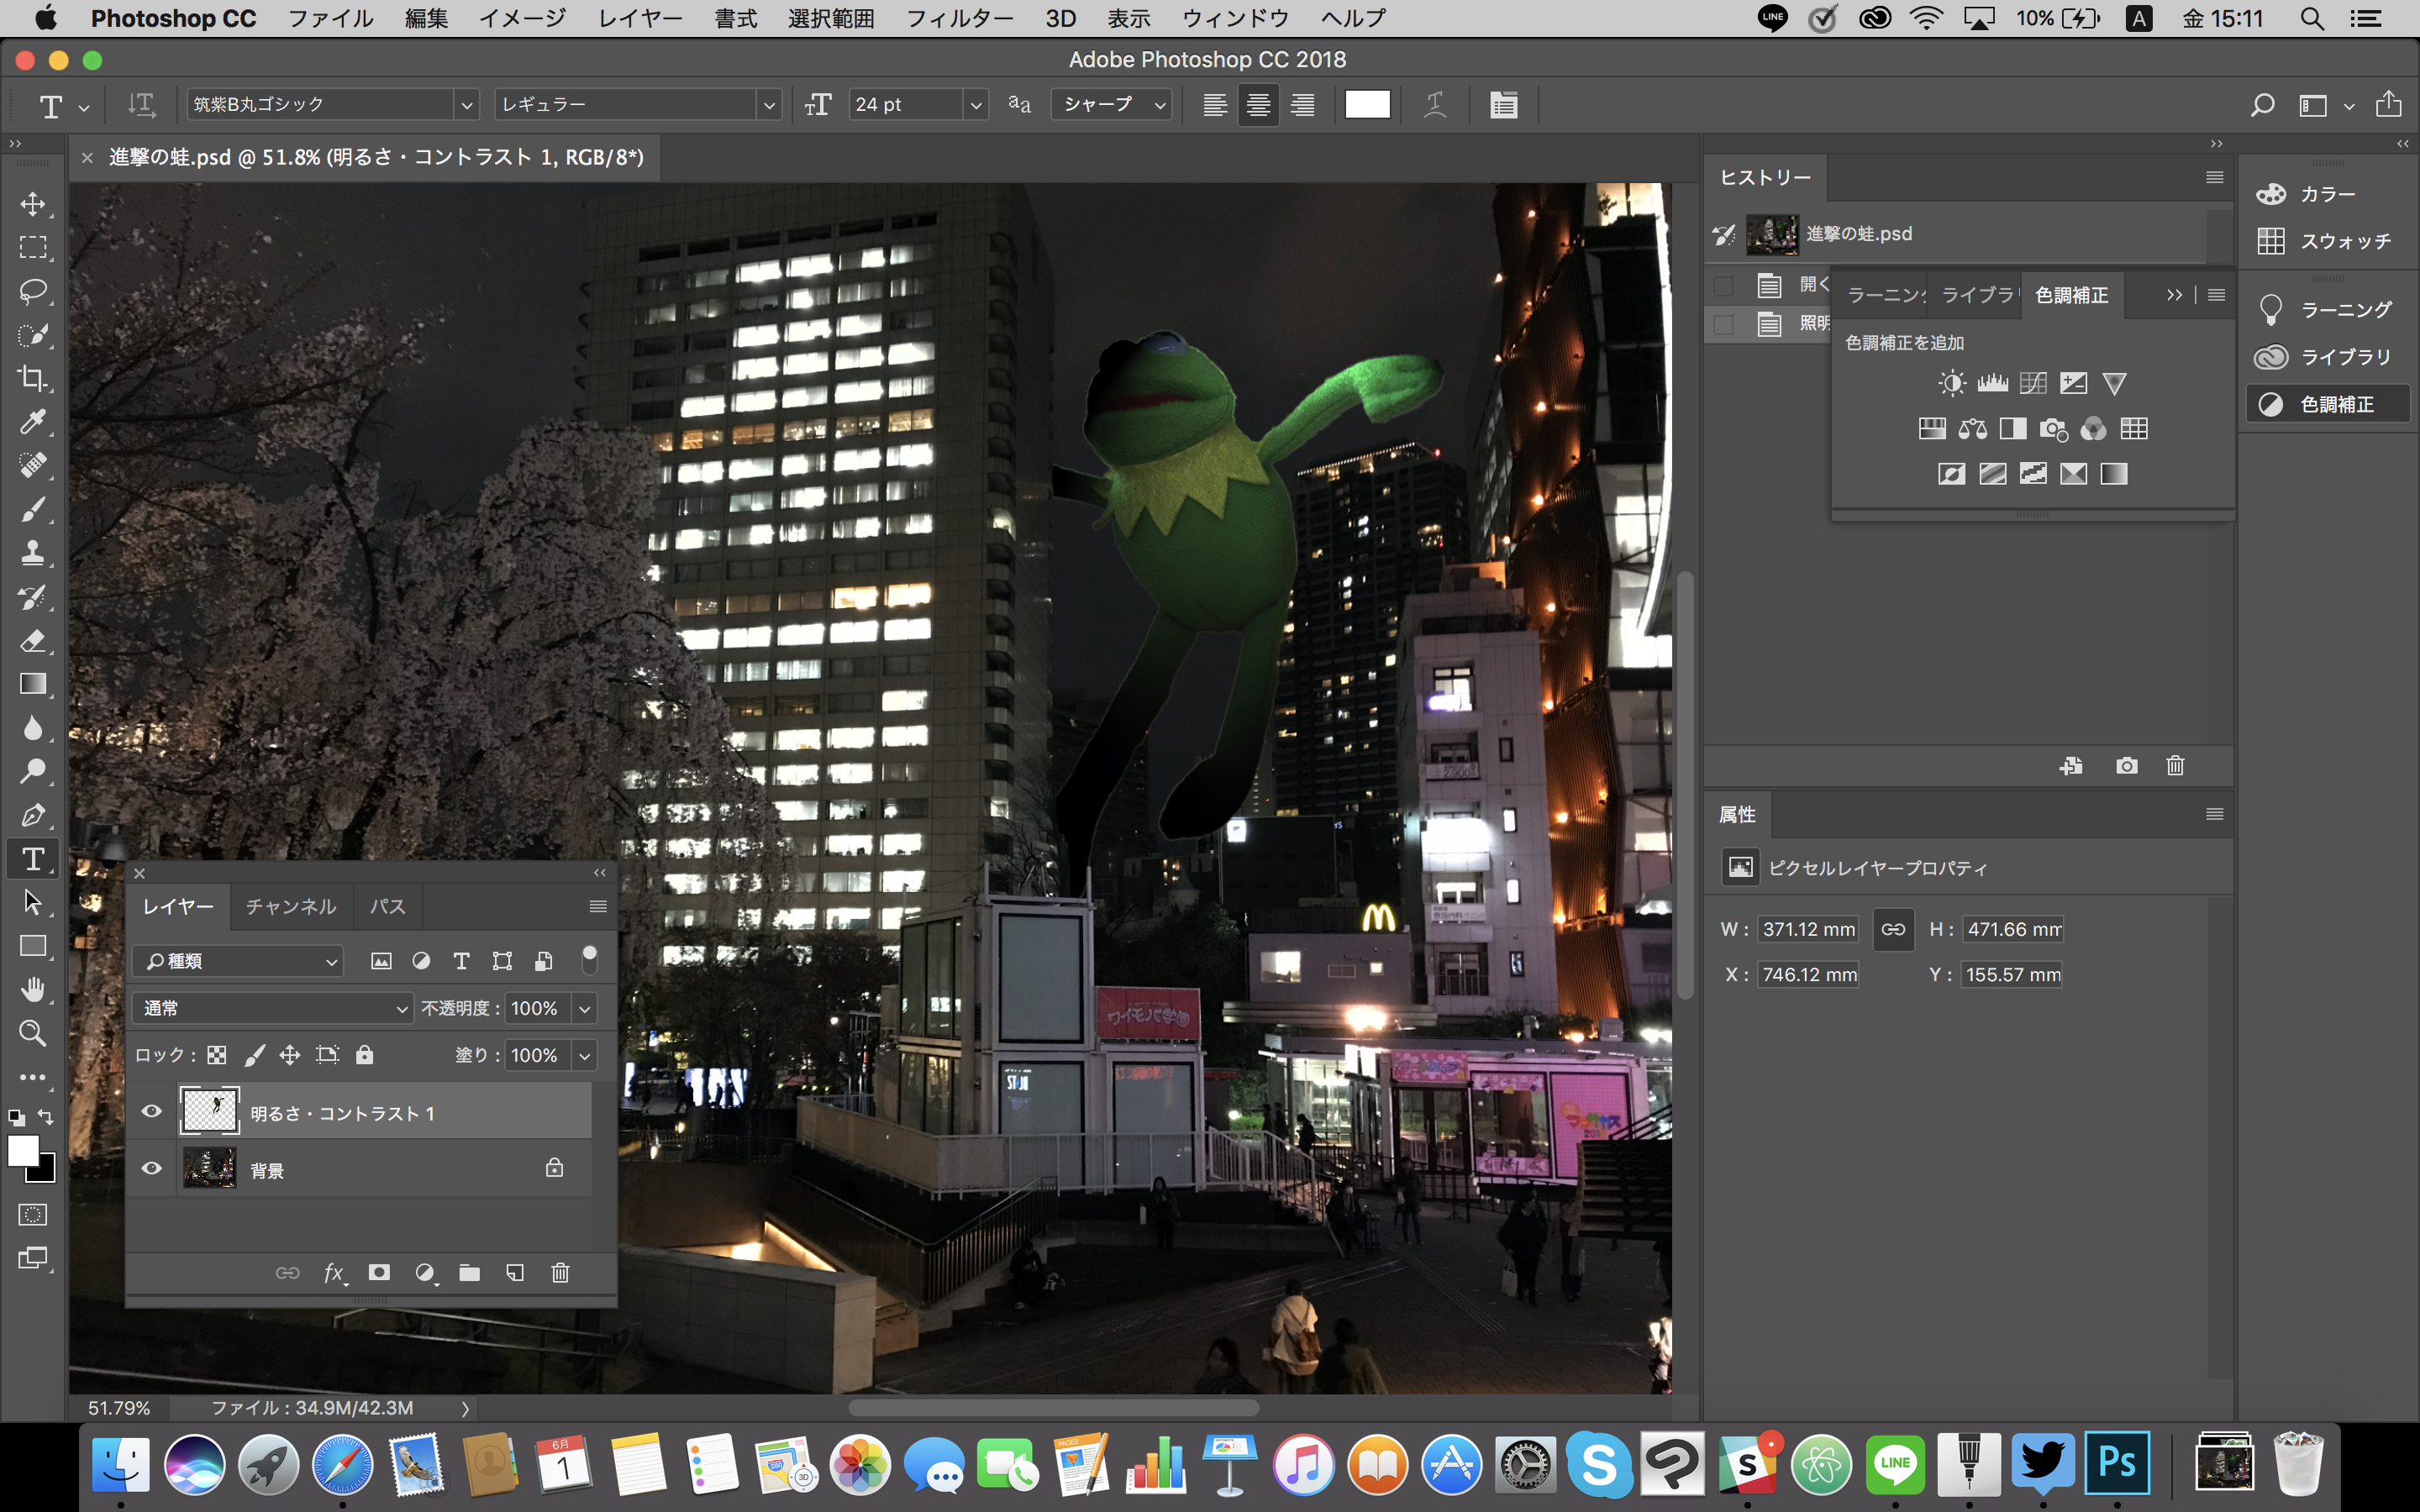Toggle the layer filter on/off switch
The image size is (2420, 1512).
[590, 959]
